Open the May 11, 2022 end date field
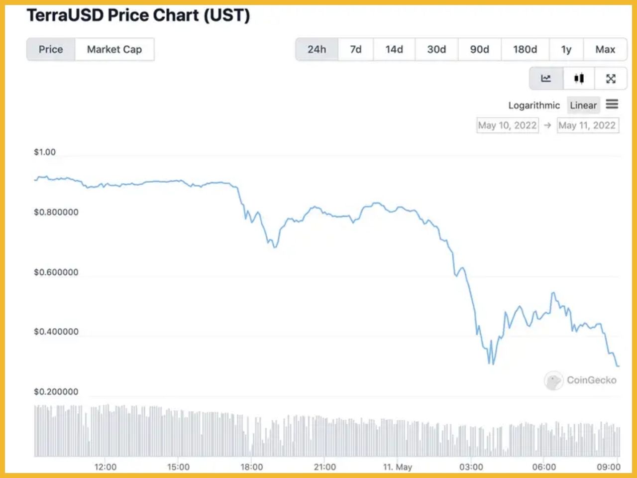 [588, 125]
